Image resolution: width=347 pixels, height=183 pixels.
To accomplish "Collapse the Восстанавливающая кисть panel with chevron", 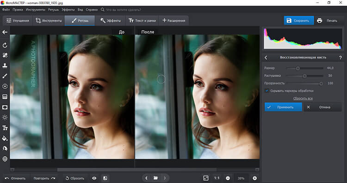I will point(266,58).
